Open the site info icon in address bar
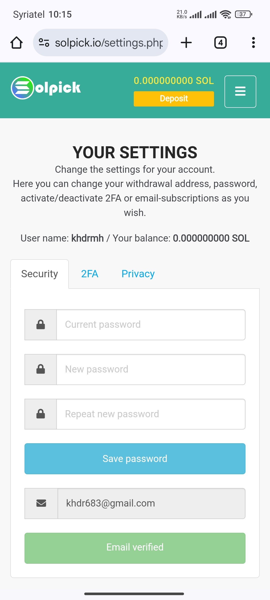Image resolution: width=270 pixels, height=600 pixels. pos(44,42)
